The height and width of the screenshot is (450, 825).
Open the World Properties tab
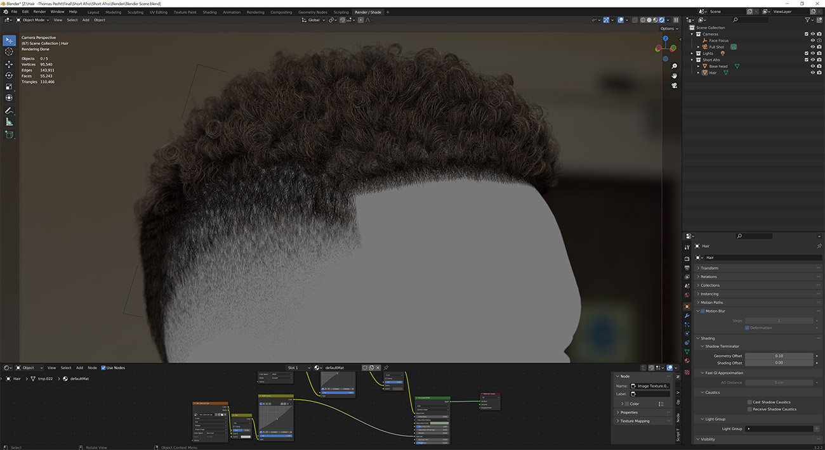tap(687, 295)
